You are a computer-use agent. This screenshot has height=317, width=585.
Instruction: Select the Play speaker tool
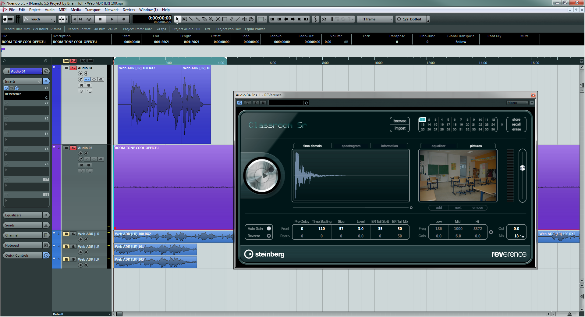click(x=245, y=19)
